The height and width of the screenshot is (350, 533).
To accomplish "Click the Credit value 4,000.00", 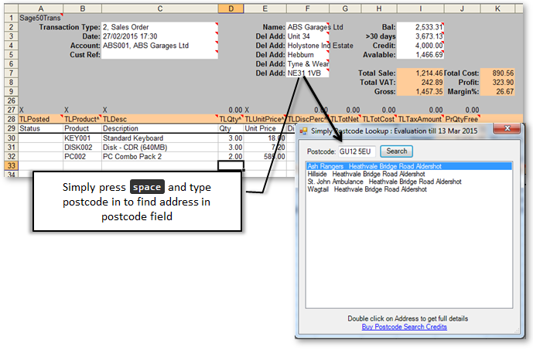I will 421,46.
